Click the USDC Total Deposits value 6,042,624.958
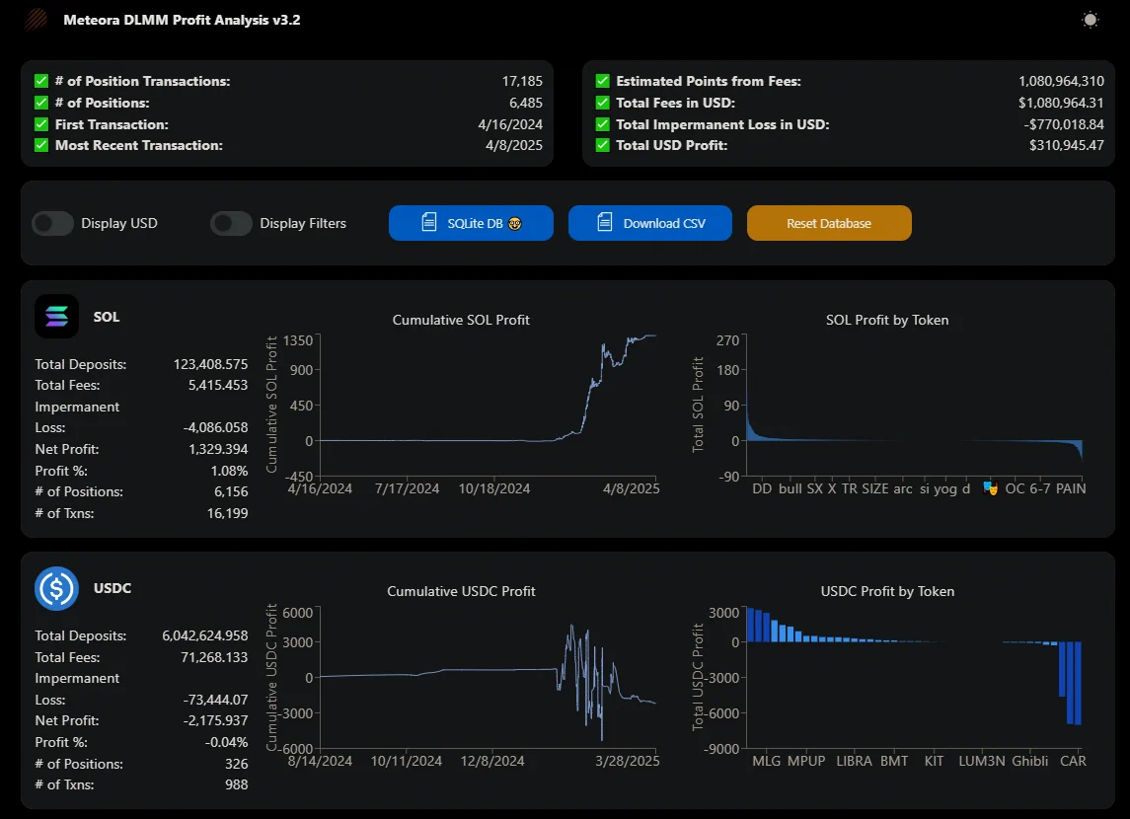 tap(204, 635)
